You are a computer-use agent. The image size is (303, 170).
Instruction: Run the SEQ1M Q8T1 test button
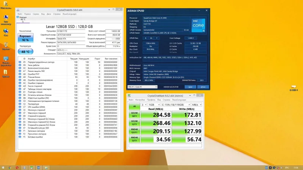134,115
